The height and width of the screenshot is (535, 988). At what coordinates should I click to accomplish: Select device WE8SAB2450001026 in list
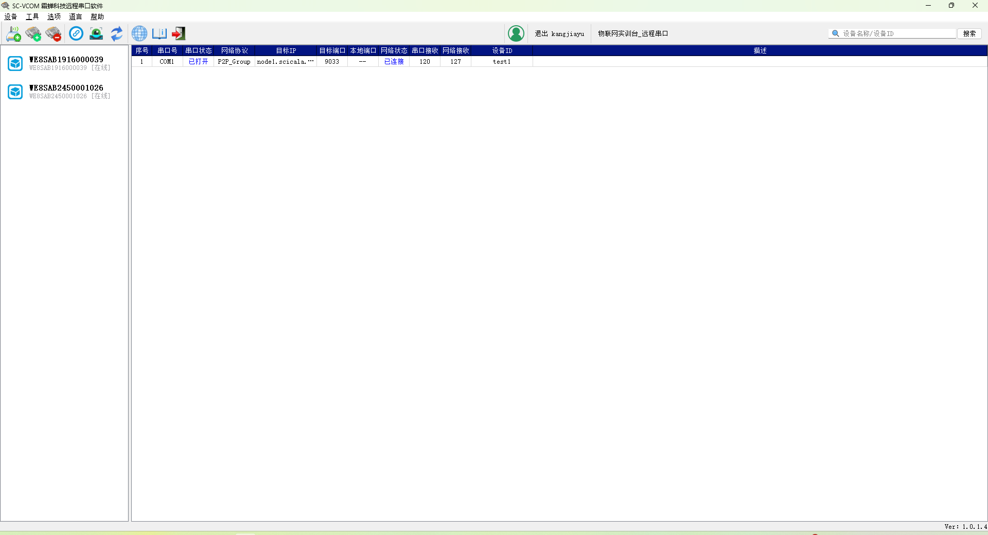[x=66, y=92]
